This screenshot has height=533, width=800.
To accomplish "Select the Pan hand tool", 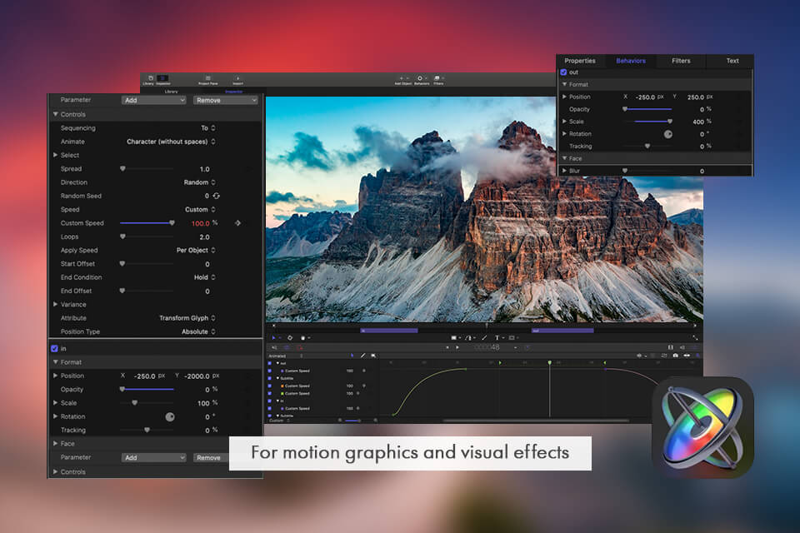I will pyautogui.click(x=303, y=337).
